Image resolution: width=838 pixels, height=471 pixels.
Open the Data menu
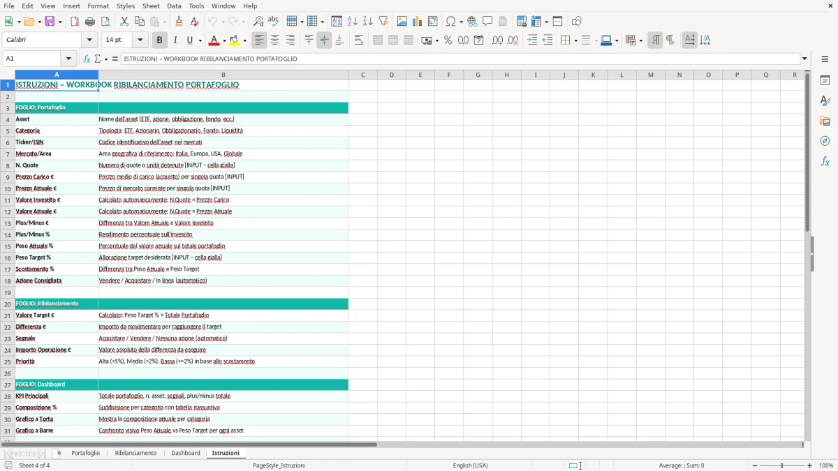tap(174, 6)
